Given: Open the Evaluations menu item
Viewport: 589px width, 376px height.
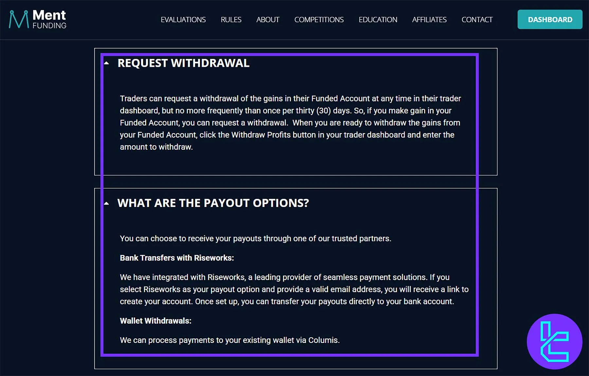Looking at the screenshot, I should (183, 20).
